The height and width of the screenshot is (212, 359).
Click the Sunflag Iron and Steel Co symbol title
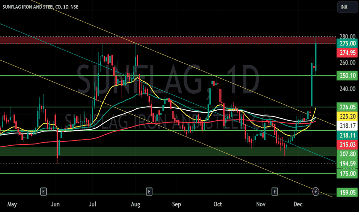[40, 7]
